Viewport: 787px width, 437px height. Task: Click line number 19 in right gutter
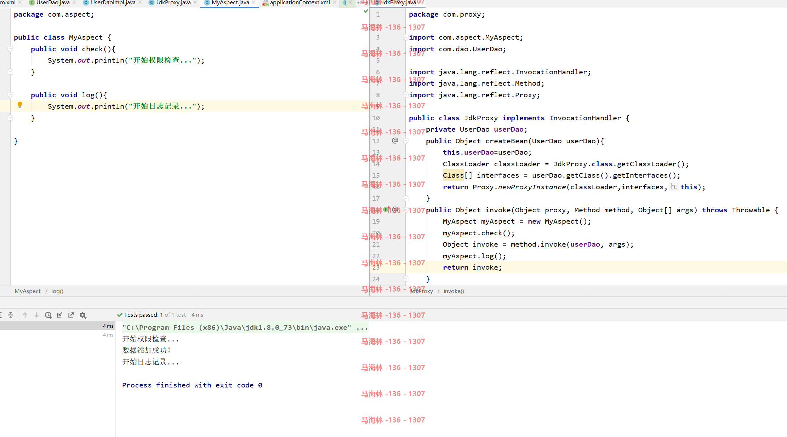click(x=376, y=222)
